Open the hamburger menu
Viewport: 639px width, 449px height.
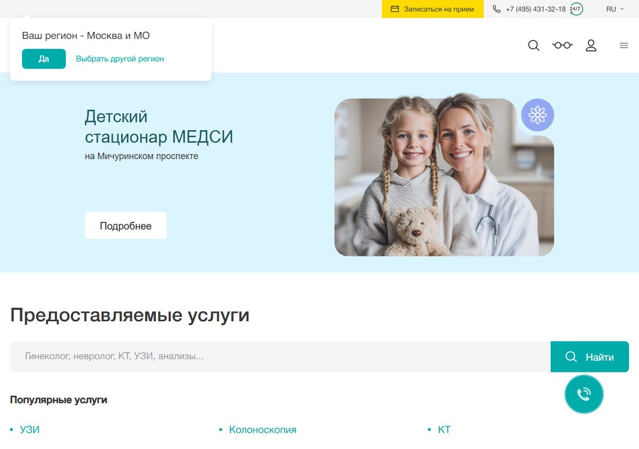point(624,46)
